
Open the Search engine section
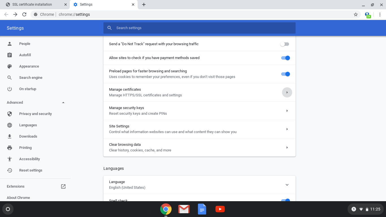coord(31,77)
